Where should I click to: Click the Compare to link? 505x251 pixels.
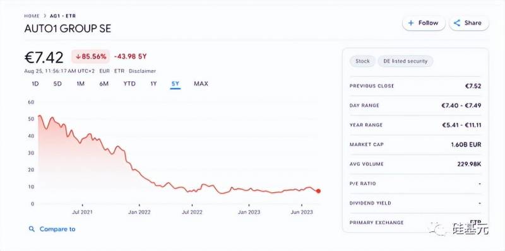click(57, 229)
